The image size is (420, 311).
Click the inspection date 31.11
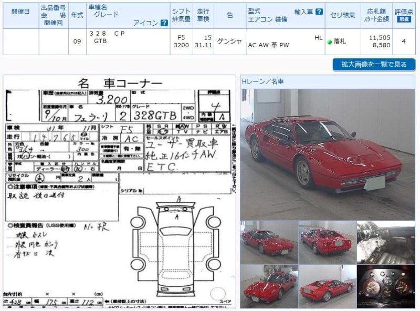coord(204,45)
